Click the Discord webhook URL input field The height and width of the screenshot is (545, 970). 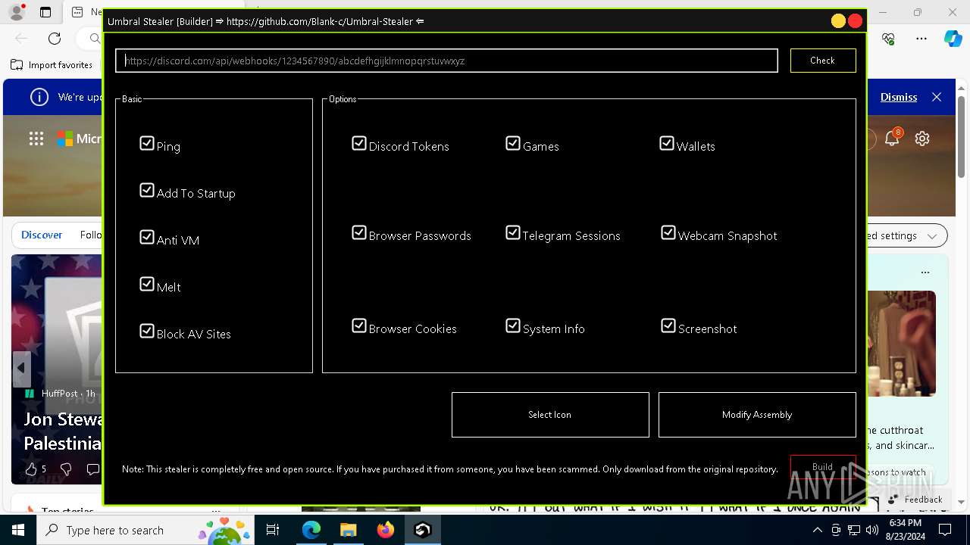pyautogui.click(x=446, y=61)
